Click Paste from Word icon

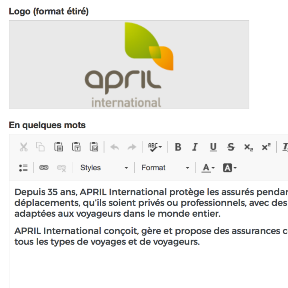[x=94, y=147]
